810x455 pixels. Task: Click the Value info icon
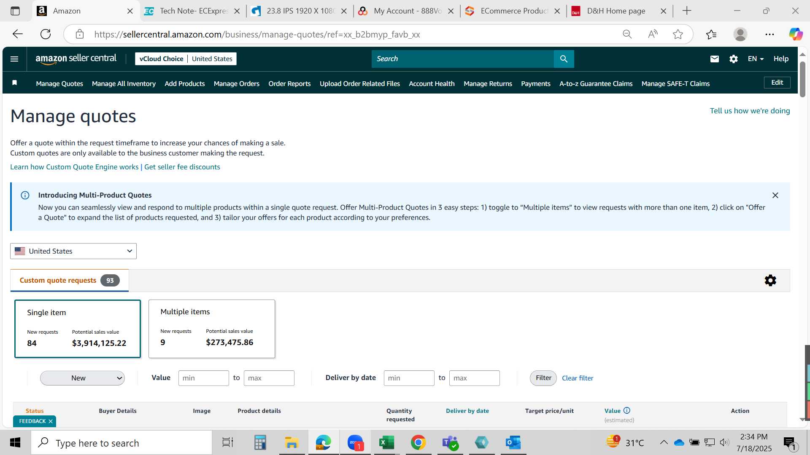point(627,411)
